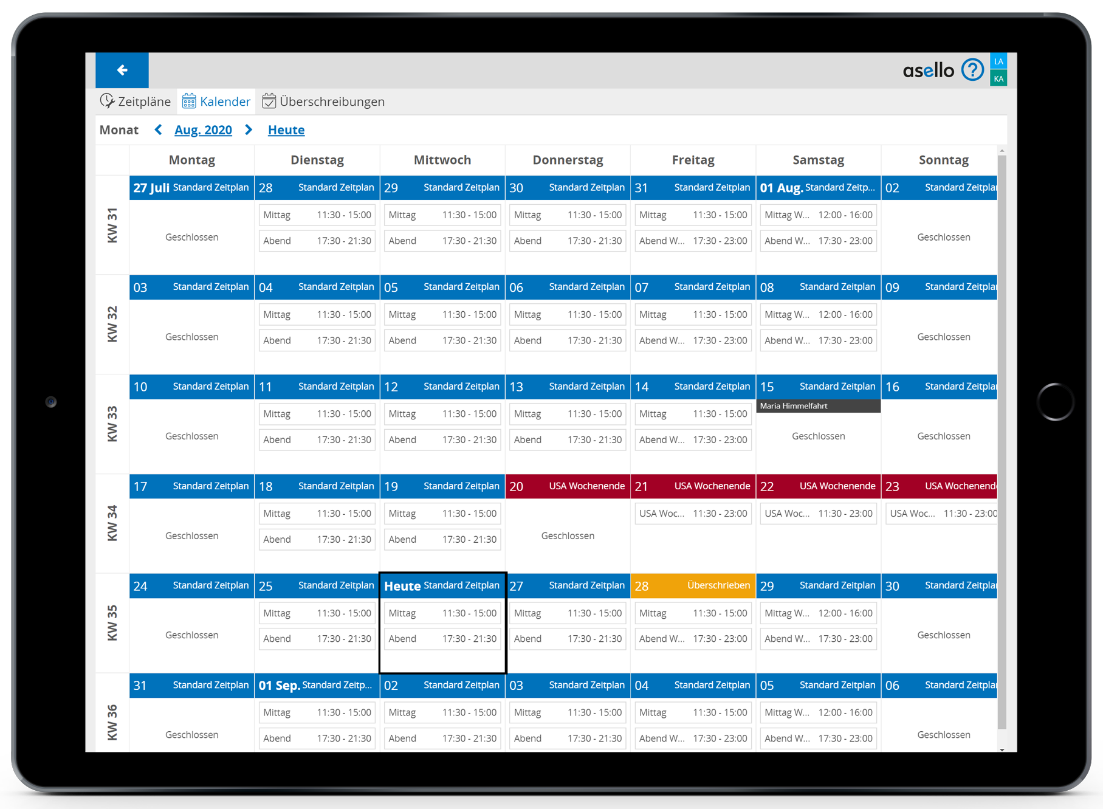The image size is (1103, 809).
Task: Select the 27 Juli day header
Action: pyautogui.click(x=191, y=188)
